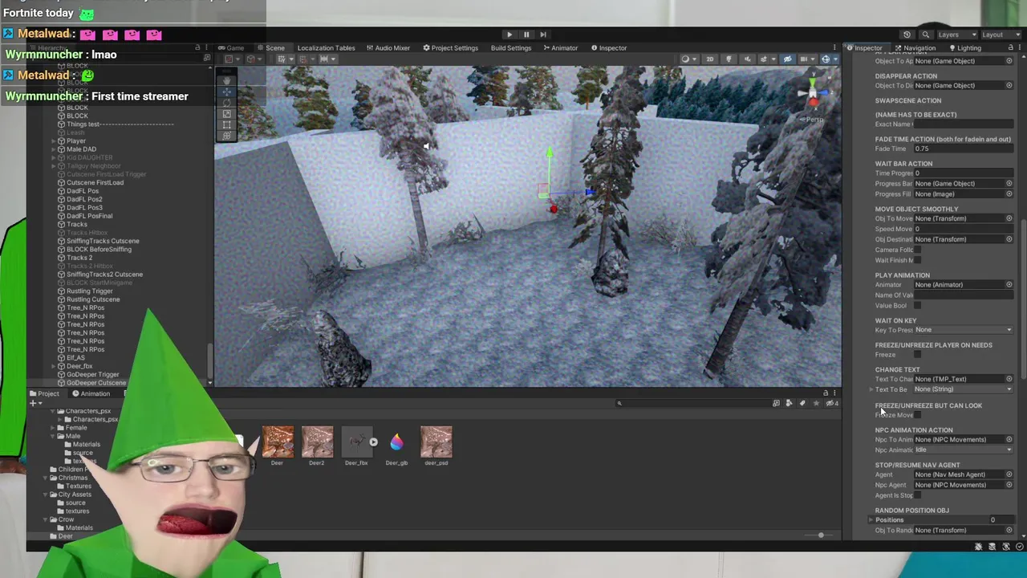Select SniffingTracks Cutscene object
1027x578 pixels.
[x=102, y=241]
